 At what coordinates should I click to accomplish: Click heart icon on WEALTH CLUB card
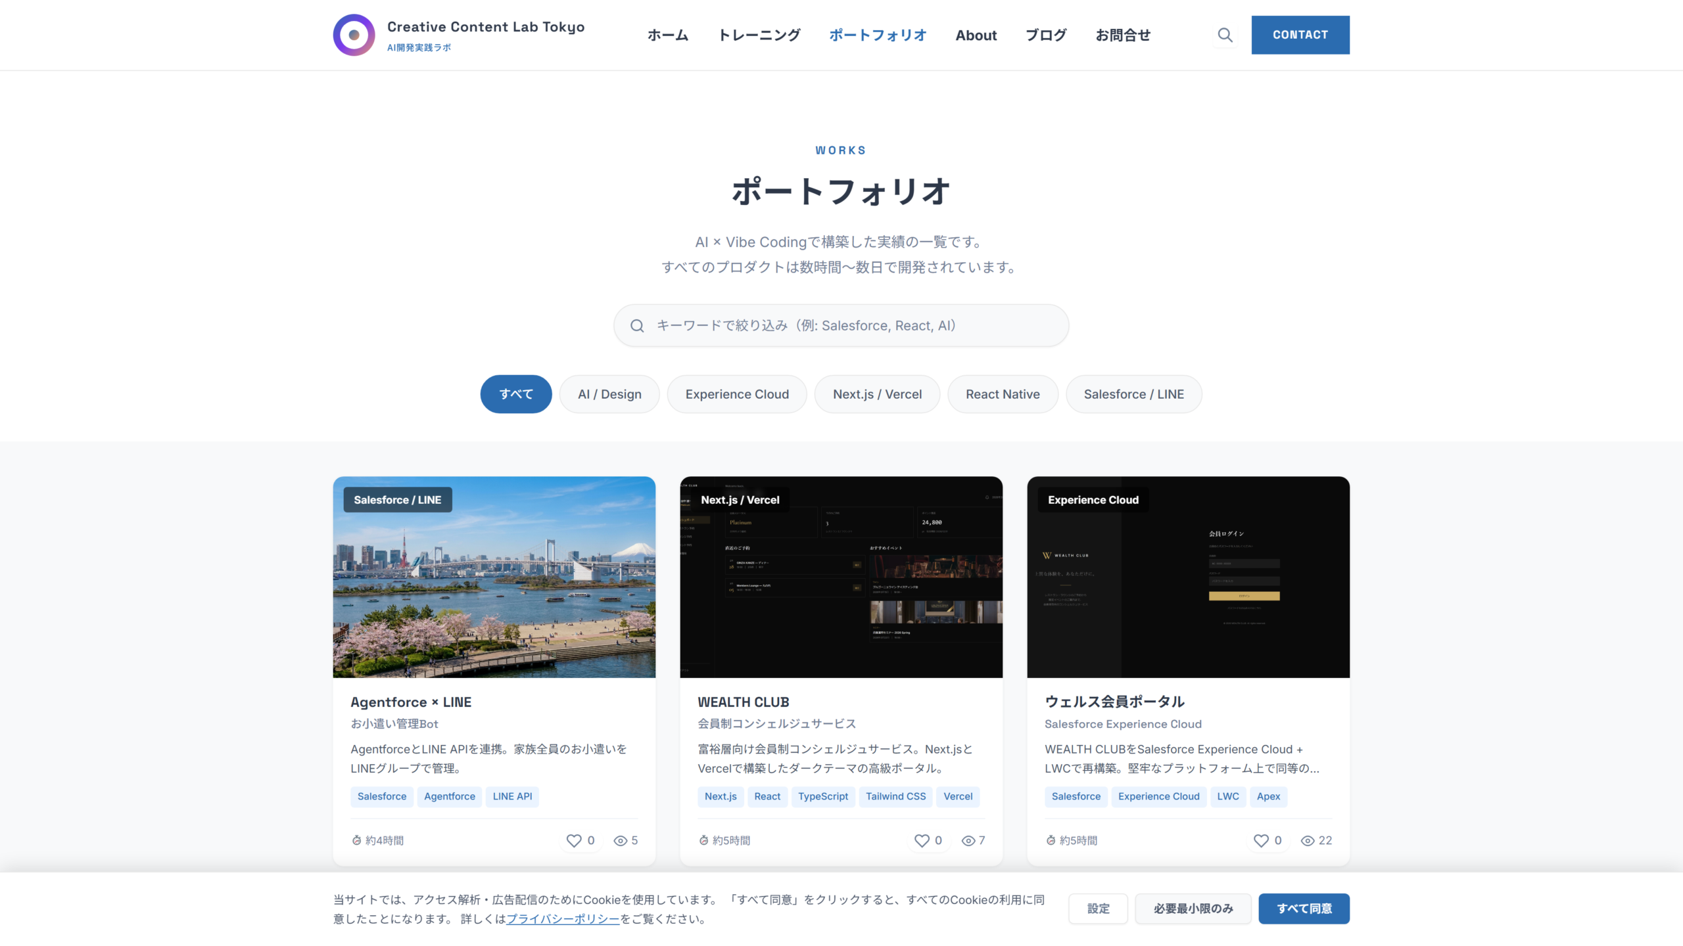(x=922, y=840)
